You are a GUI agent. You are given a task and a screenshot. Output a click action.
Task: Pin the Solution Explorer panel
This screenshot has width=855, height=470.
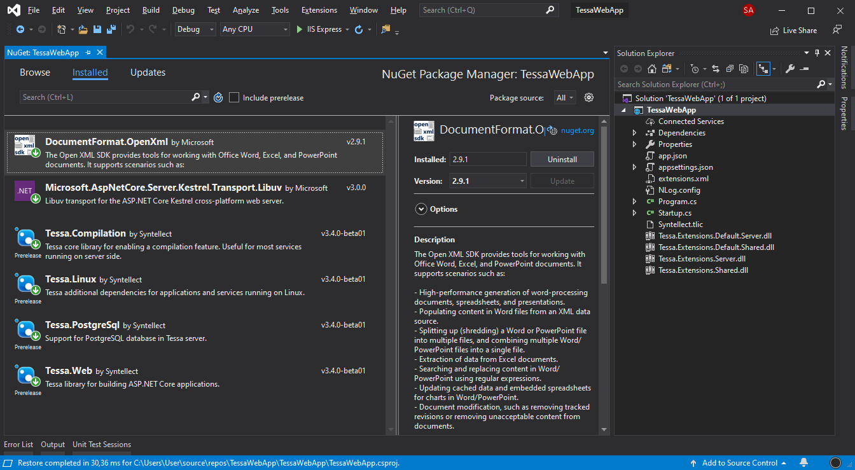coord(817,53)
